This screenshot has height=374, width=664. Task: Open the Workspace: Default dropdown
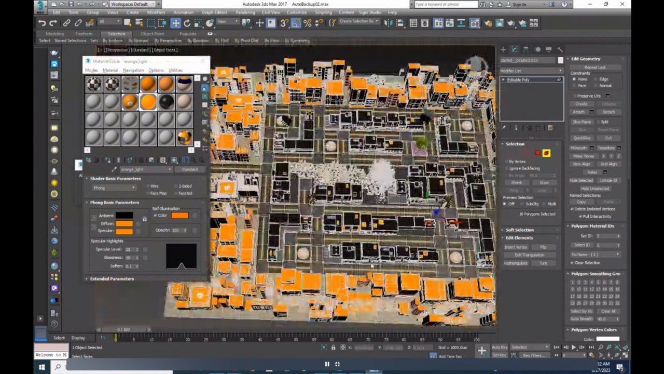(x=133, y=4)
